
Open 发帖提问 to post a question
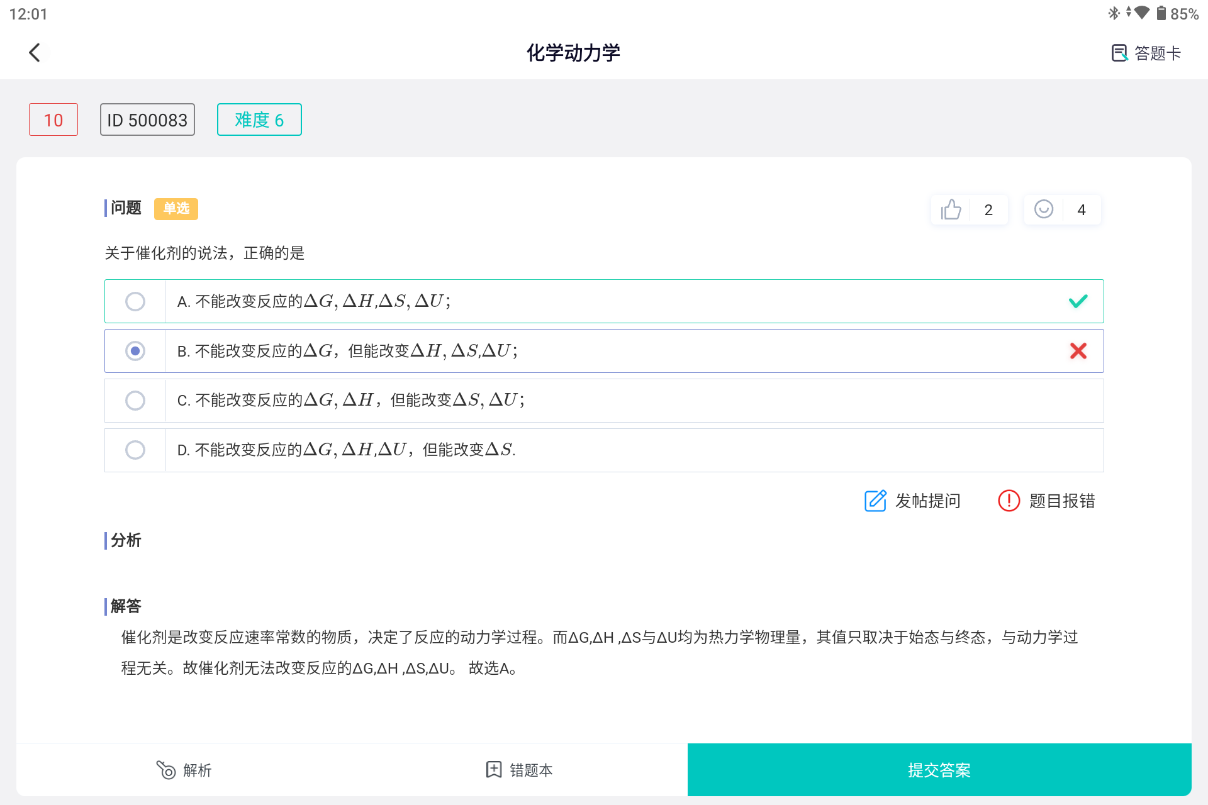pyautogui.click(x=912, y=501)
